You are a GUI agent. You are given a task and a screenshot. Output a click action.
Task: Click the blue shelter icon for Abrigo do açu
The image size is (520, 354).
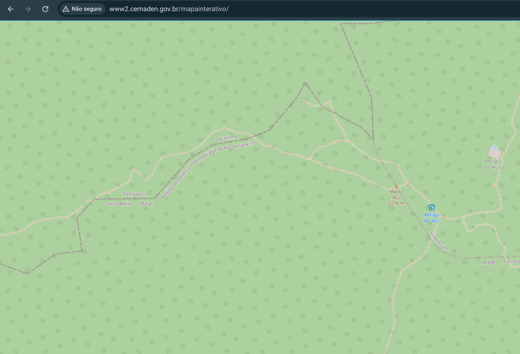click(431, 208)
